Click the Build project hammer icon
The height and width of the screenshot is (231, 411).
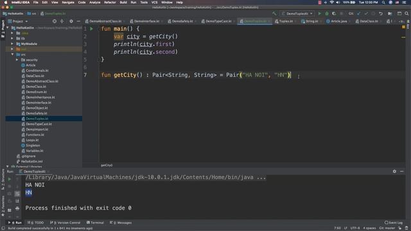tap(274, 13)
